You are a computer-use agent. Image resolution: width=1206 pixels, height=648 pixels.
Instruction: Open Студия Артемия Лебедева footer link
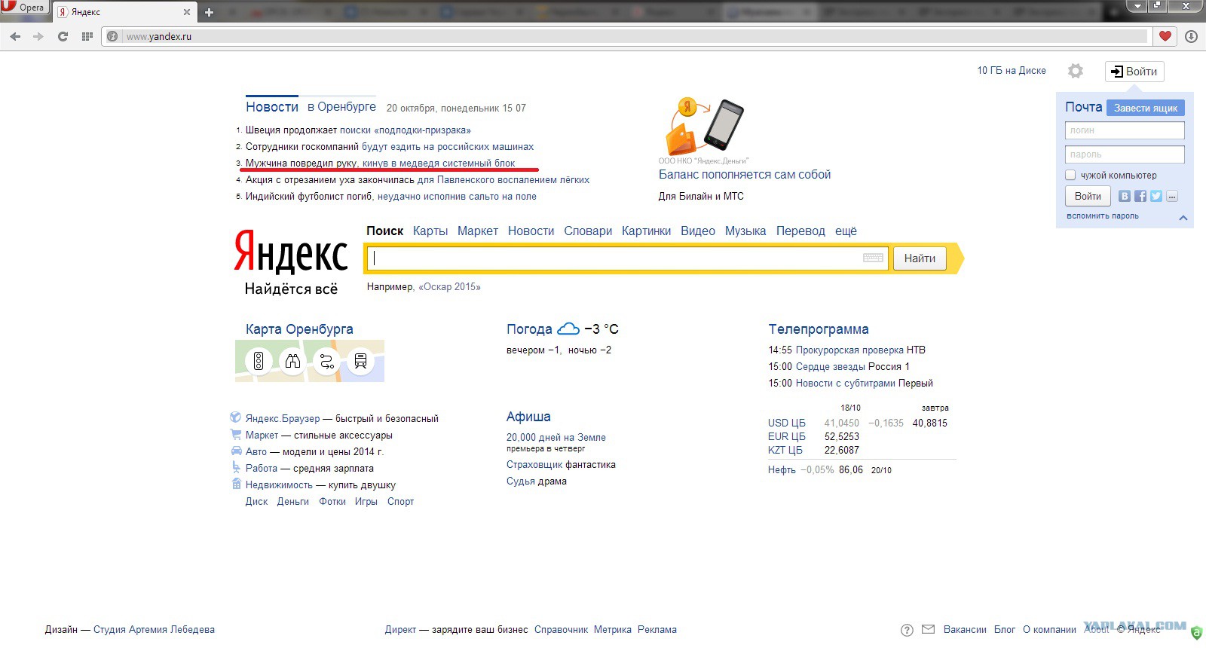coord(154,630)
